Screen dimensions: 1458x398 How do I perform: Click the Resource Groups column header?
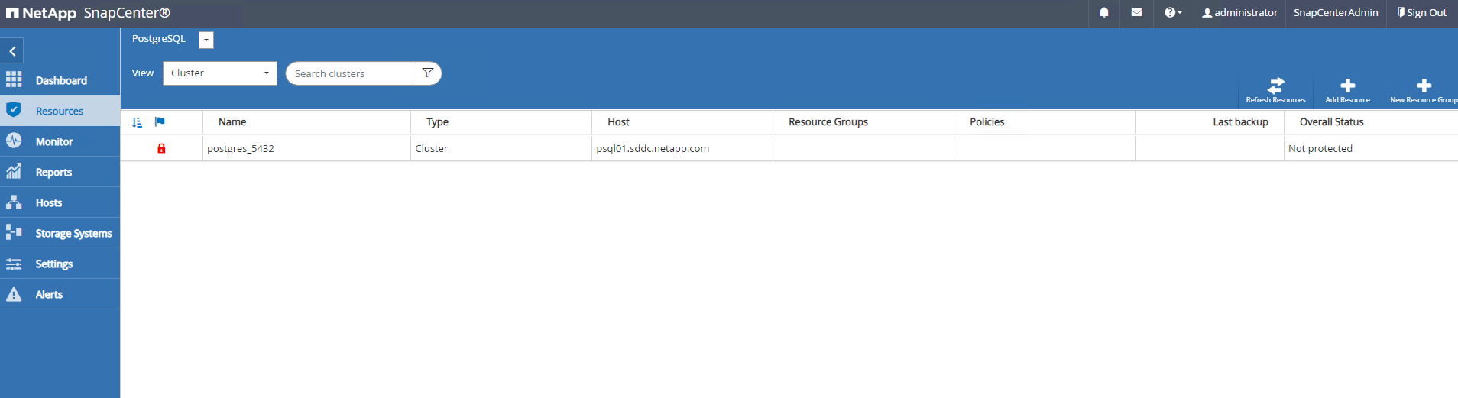coord(828,122)
